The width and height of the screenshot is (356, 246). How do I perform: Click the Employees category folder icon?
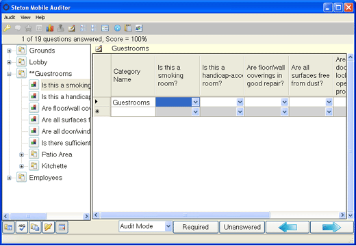21,178
